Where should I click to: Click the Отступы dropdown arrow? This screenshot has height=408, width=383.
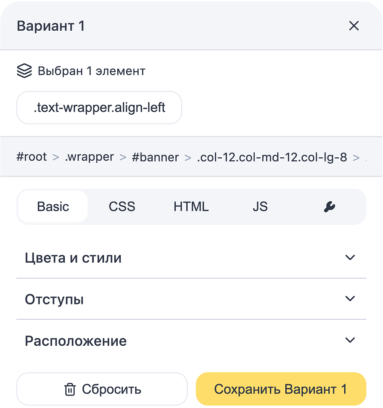(x=350, y=298)
